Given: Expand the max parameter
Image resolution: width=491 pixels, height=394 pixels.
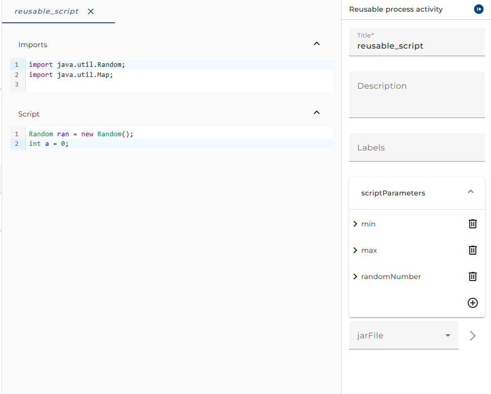Looking at the screenshot, I should click(355, 250).
